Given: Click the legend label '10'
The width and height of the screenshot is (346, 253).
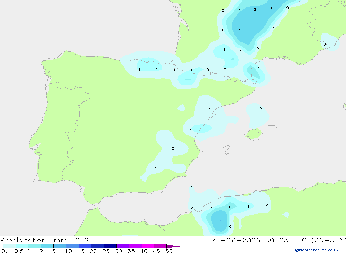Looking at the screenshot, I should point(69,251).
